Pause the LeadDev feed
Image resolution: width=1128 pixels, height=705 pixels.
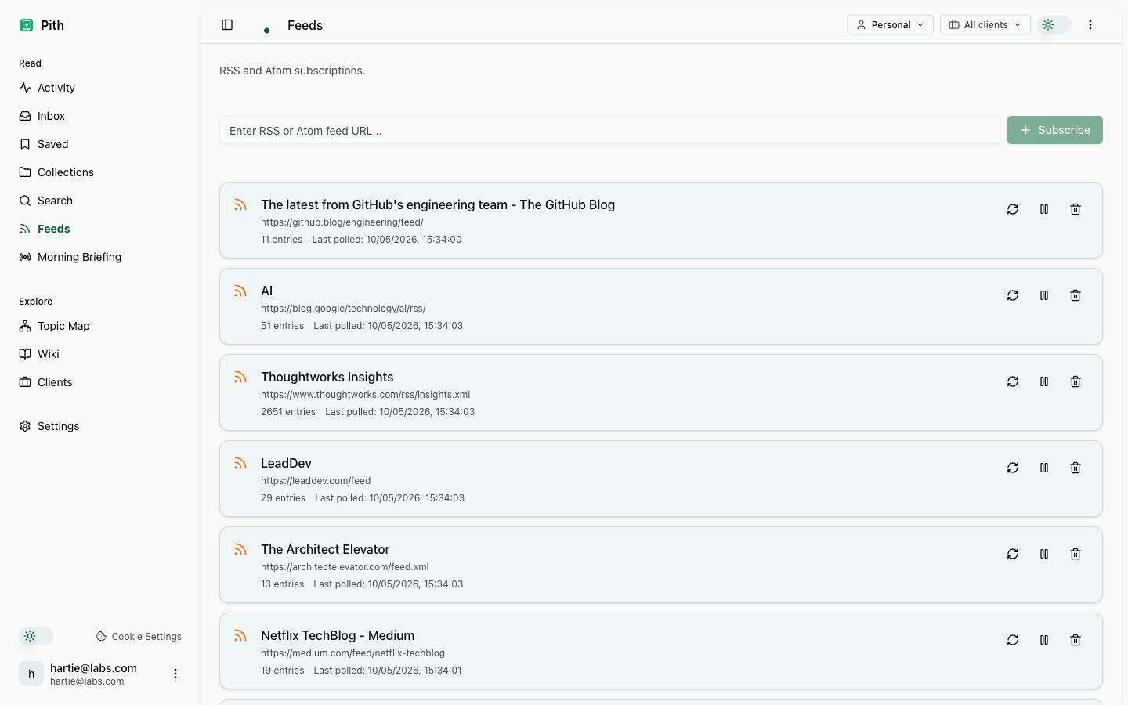point(1044,468)
